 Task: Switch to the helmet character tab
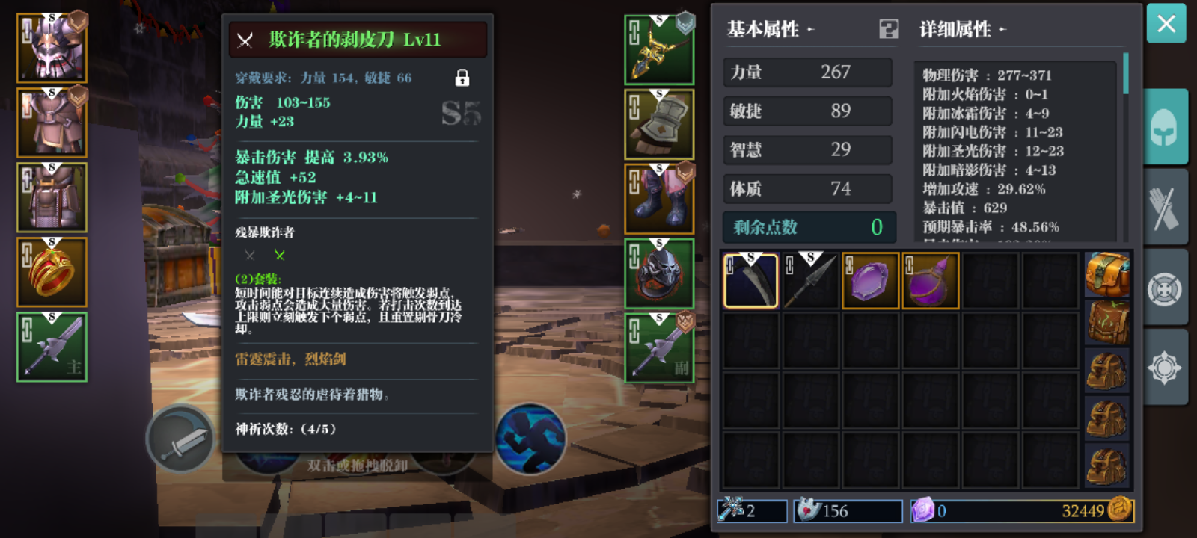(1166, 127)
